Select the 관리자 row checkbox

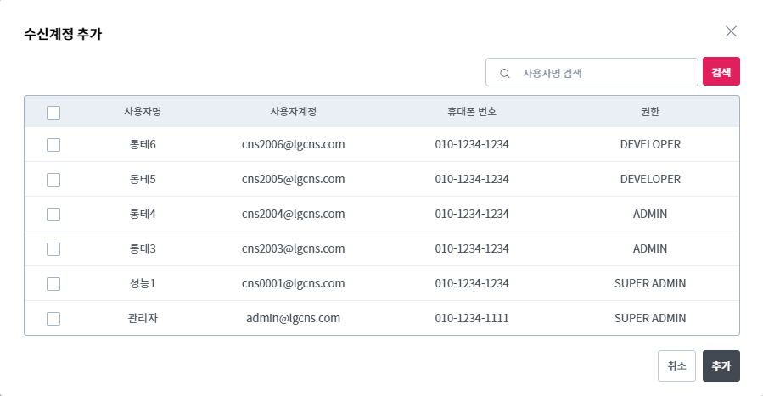(x=53, y=319)
